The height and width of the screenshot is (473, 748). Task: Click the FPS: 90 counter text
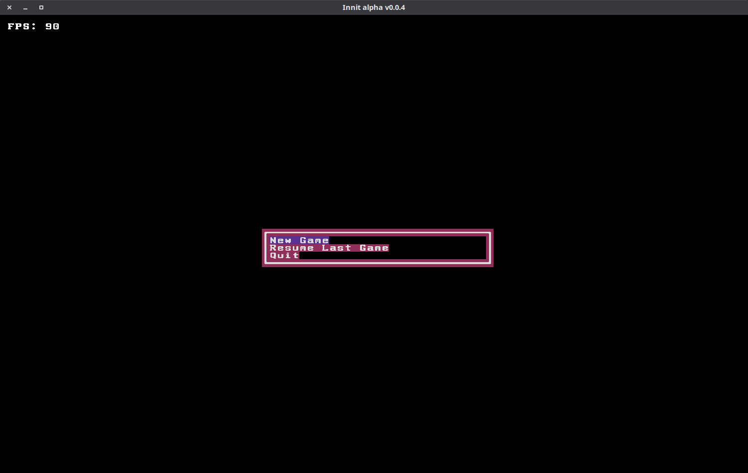[33, 26]
